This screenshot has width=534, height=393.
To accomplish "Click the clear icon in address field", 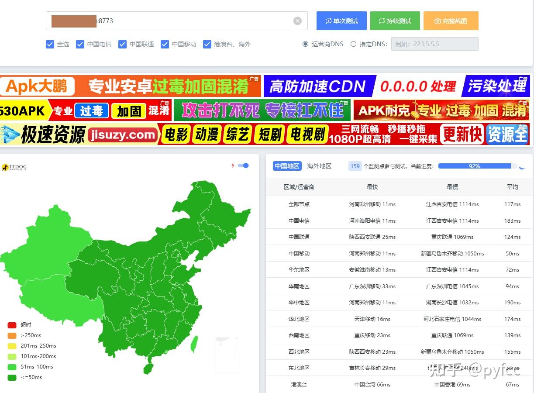I will click(297, 21).
